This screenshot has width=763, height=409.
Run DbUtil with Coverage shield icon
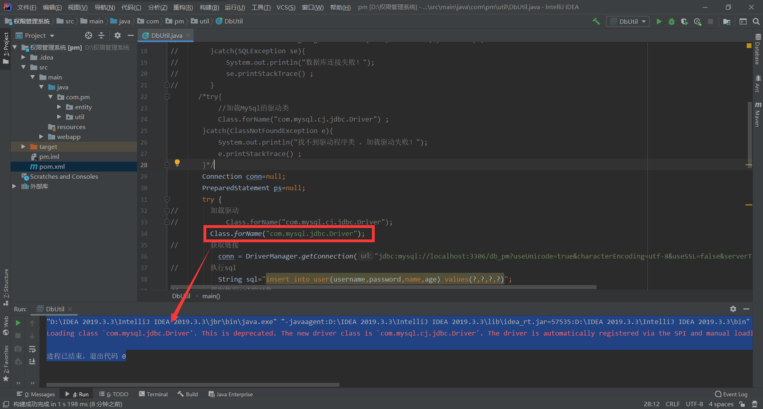pos(684,21)
